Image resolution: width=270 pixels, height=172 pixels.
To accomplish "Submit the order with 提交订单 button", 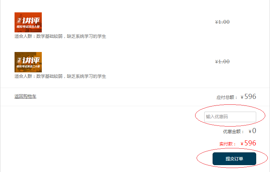I will point(234,159).
